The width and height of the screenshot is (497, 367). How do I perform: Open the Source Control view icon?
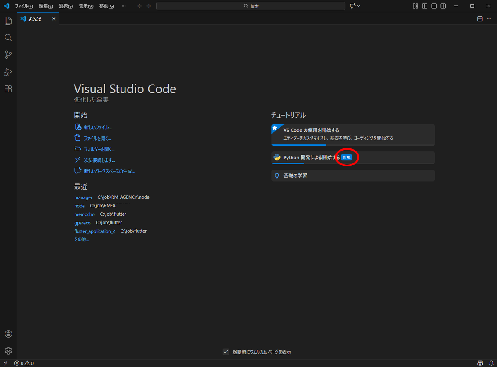(x=8, y=55)
